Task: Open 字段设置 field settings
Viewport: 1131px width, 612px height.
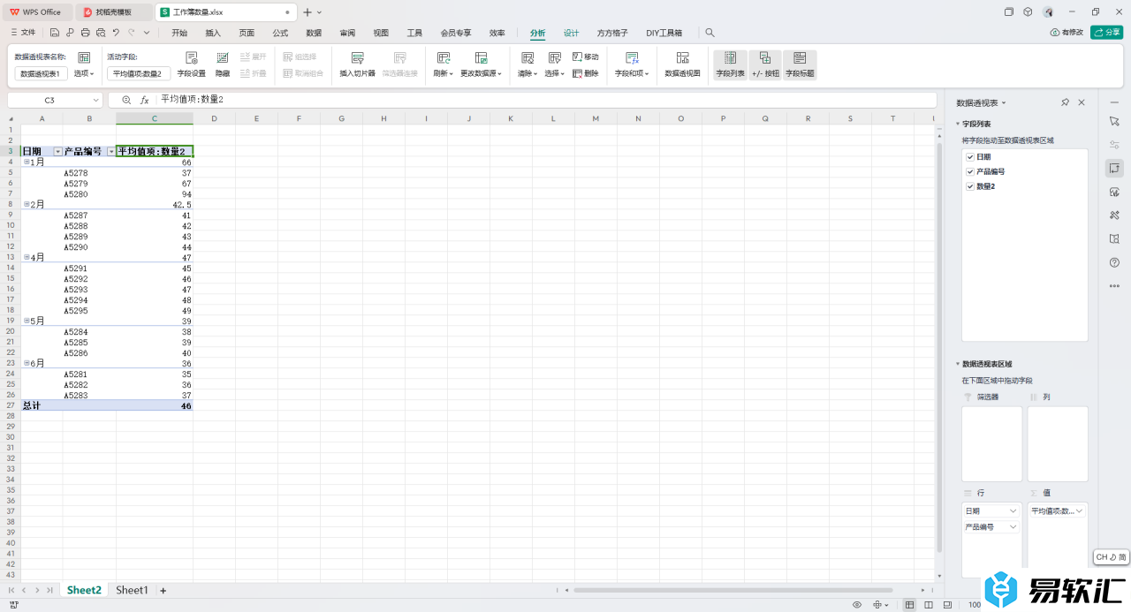Action: (x=191, y=64)
